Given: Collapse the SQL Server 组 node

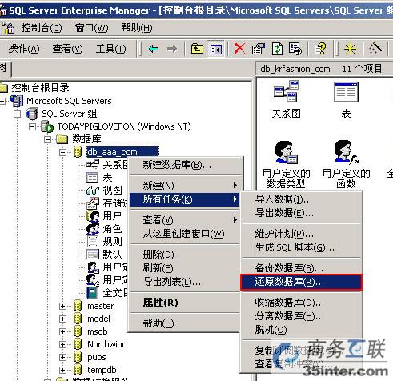Looking at the screenshot, I should (17, 114).
